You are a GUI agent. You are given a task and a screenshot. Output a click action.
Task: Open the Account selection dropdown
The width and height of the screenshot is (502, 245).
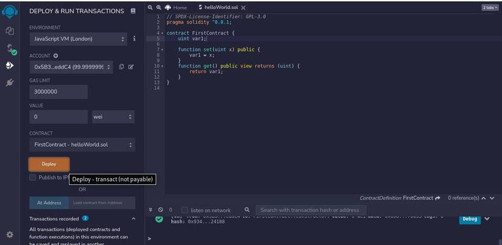coord(71,67)
